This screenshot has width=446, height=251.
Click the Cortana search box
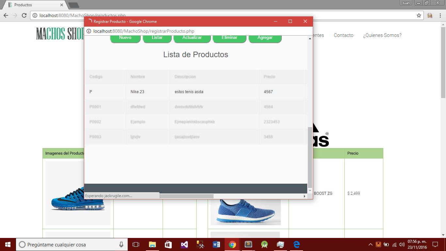coord(72,244)
